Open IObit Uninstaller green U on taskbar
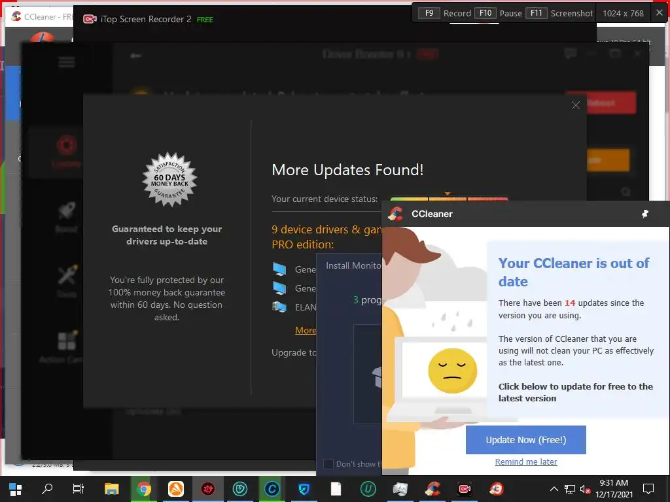Viewport: 670px width, 502px height. click(368, 489)
